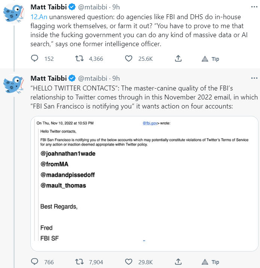The height and width of the screenshot is (268, 260).
Task: Click the Matt Taibbi name on first tweet
Action: coord(48,7)
